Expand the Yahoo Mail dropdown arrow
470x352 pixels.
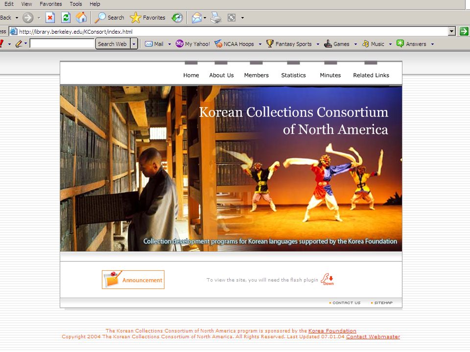pyautogui.click(x=169, y=44)
